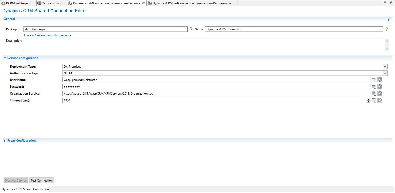The width and height of the screenshot is (395, 193).
Task: Open module property picker for Password
Action: [374, 87]
